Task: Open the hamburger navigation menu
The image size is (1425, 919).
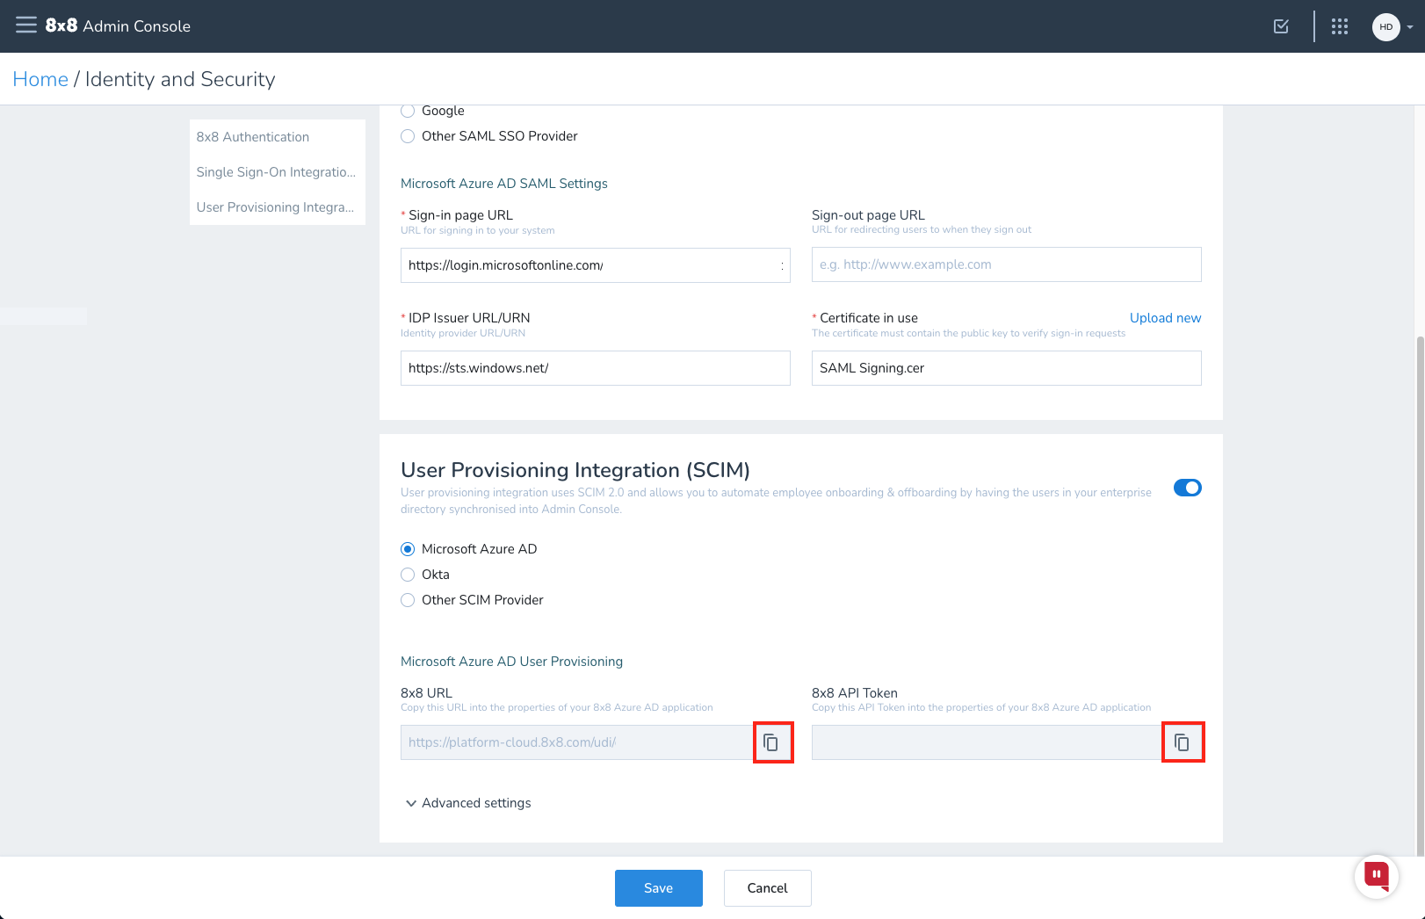Action: (26, 25)
